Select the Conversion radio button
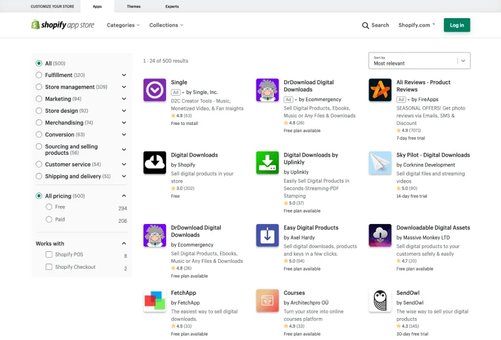The image size is (501, 340). pyautogui.click(x=39, y=134)
